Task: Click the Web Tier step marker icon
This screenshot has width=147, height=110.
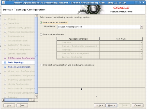Action: [x=5, y=67]
